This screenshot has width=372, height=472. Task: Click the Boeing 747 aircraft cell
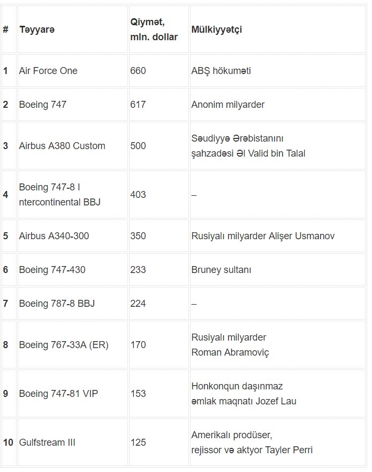[x=43, y=105]
